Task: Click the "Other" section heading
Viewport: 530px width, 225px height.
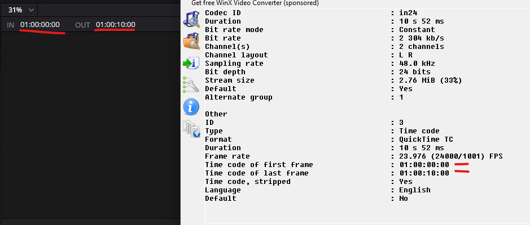Action: (216, 114)
